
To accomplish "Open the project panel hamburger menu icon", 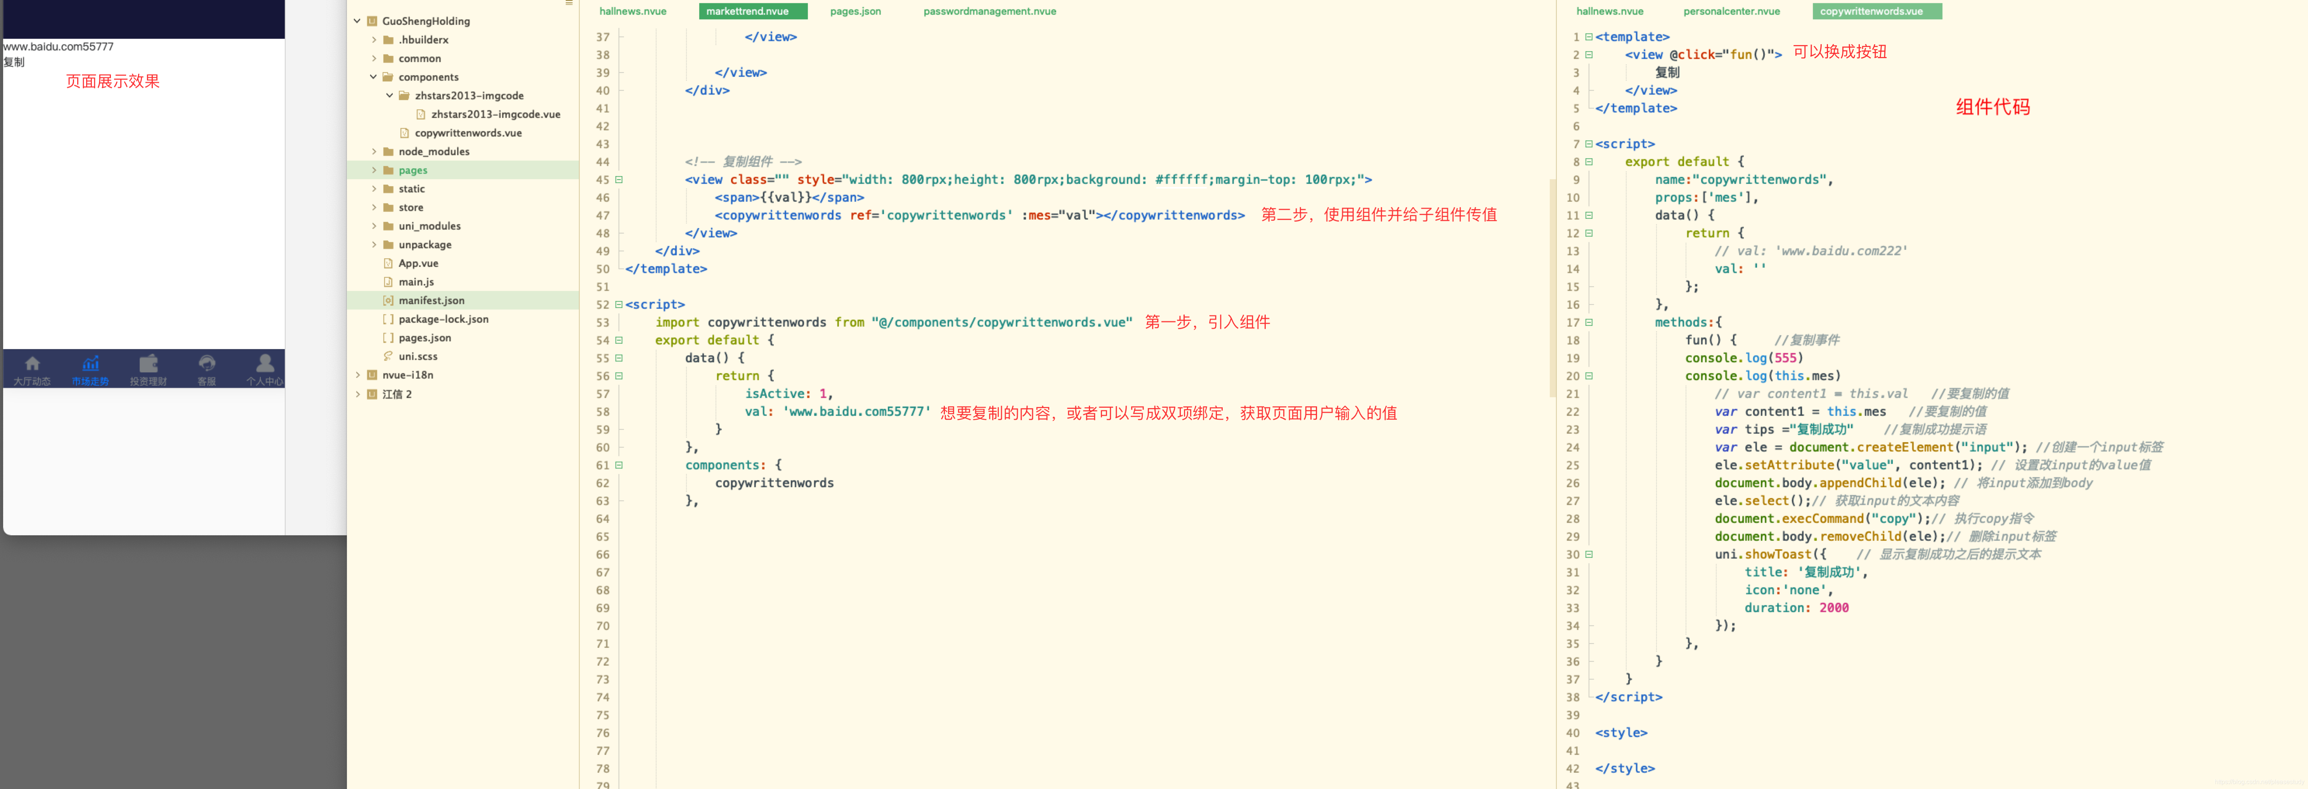I will coord(569,3).
